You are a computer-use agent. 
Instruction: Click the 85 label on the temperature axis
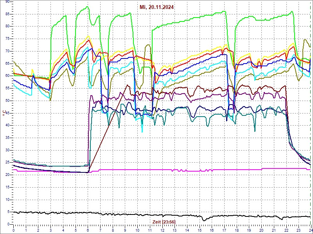[x=7, y=14]
